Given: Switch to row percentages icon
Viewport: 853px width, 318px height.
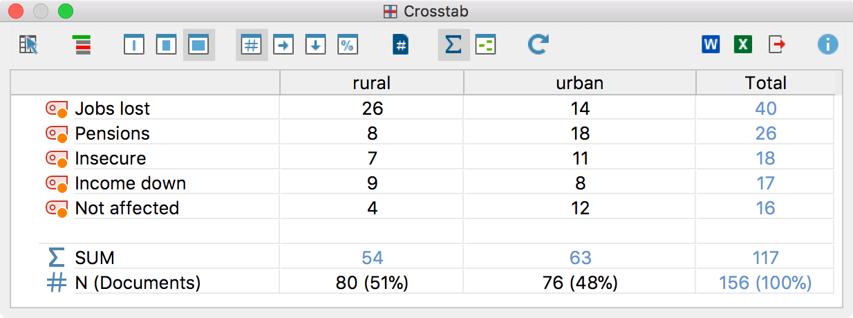Looking at the screenshot, I should click(x=283, y=46).
